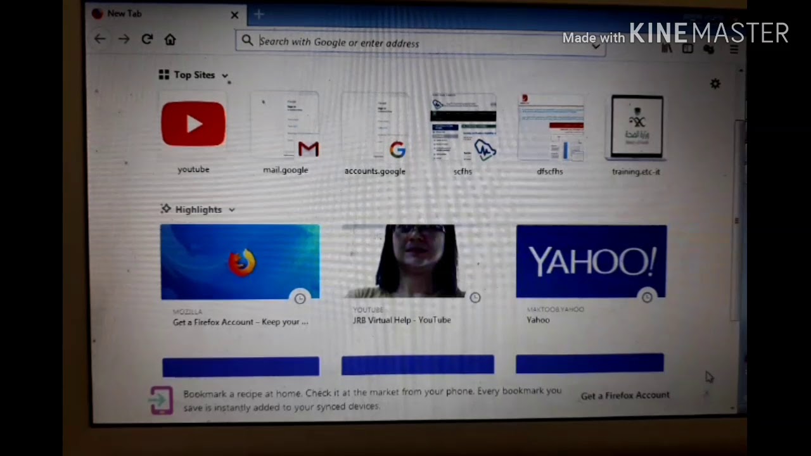Viewport: 811px width, 456px height.
Task: Go back using the back arrow
Action: click(100, 39)
